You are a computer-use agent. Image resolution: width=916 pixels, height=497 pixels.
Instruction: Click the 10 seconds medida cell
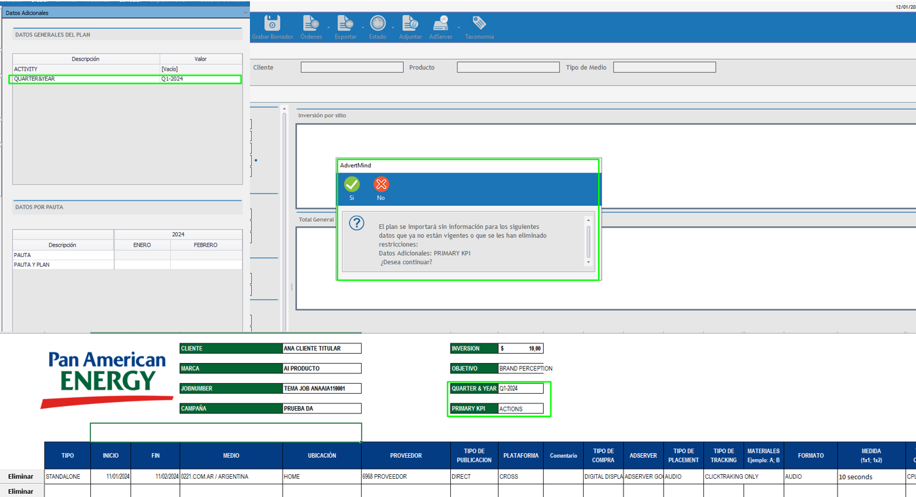[x=870, y=477]
